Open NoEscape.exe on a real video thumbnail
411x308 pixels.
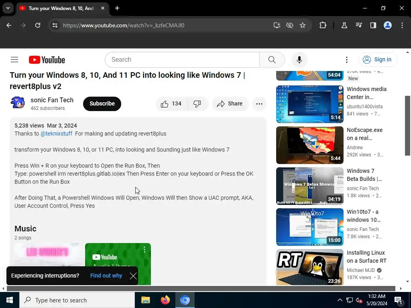(309, 145)
